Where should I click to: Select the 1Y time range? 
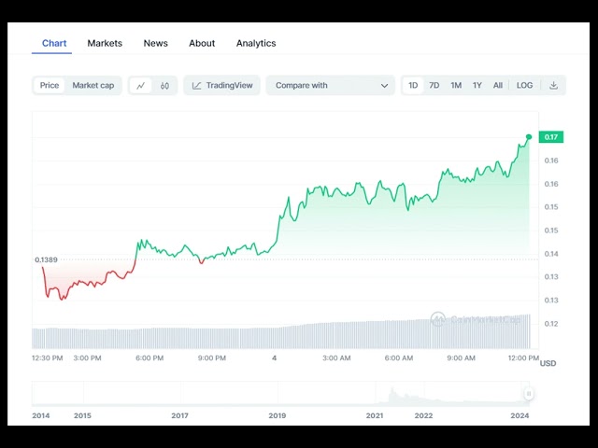(x=477, y=86)
